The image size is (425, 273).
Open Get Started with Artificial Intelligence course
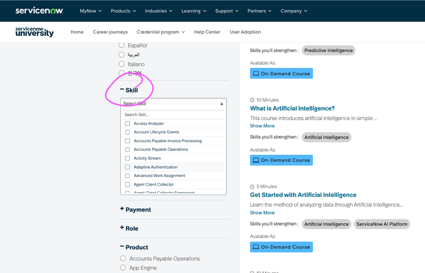(303, 195)
